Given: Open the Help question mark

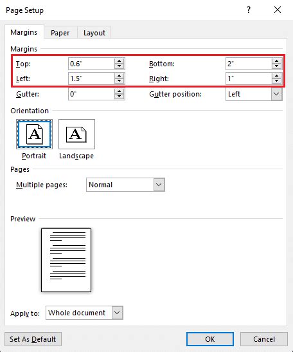Looking at the screenshot, I should point(249,10).
